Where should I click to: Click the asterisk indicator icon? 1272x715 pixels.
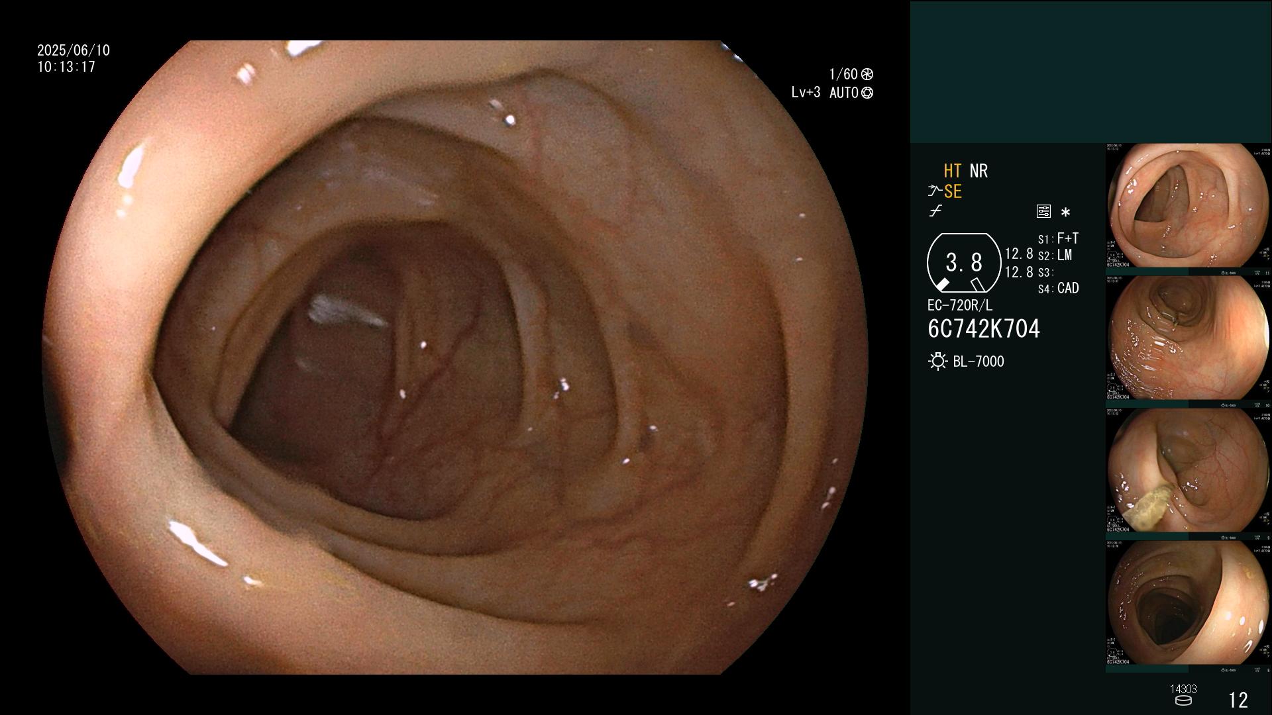1065,213
